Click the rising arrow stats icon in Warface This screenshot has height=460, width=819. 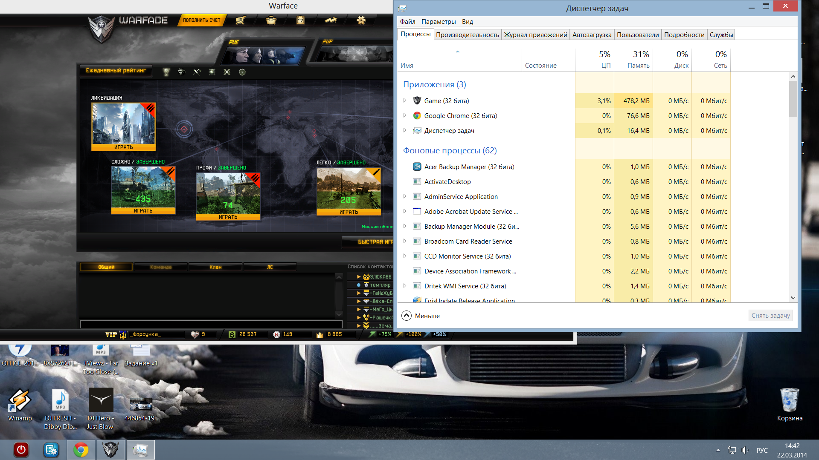pyautogui.click(x=331, y=20)
